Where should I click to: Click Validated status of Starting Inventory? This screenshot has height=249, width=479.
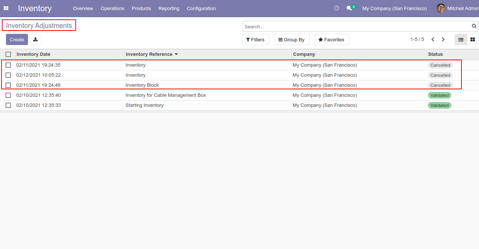(439, 105)
